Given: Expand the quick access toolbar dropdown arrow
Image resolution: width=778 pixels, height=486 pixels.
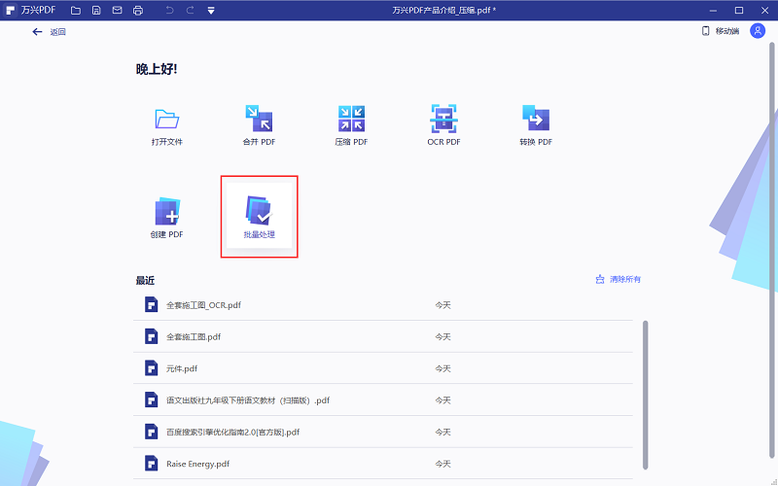Looking at the screenshot, I should click(212, 10).
